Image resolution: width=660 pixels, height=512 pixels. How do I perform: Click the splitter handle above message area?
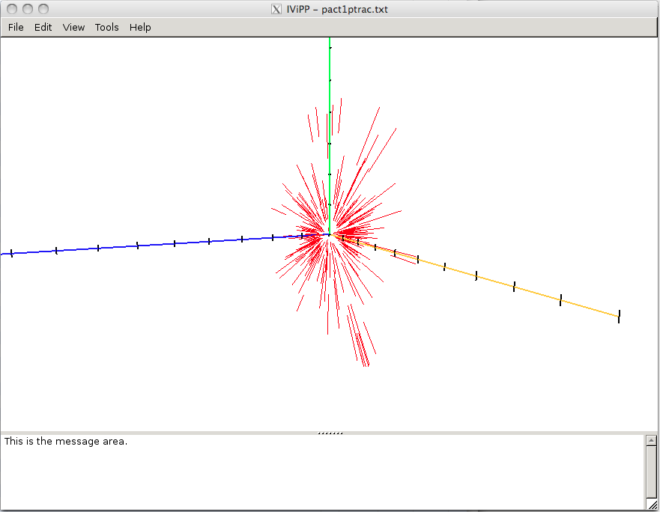pyautogui.click(x=330, y=433)
